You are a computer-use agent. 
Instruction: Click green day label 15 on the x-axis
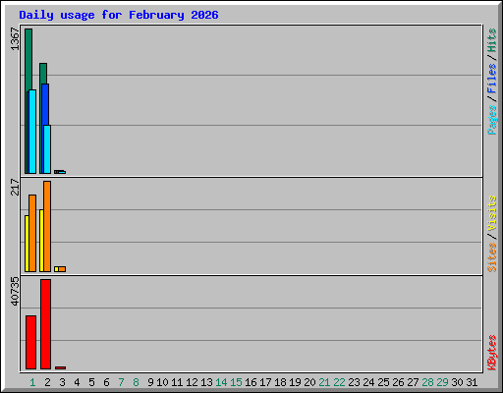pyautogui.click(x=236, y=382)
